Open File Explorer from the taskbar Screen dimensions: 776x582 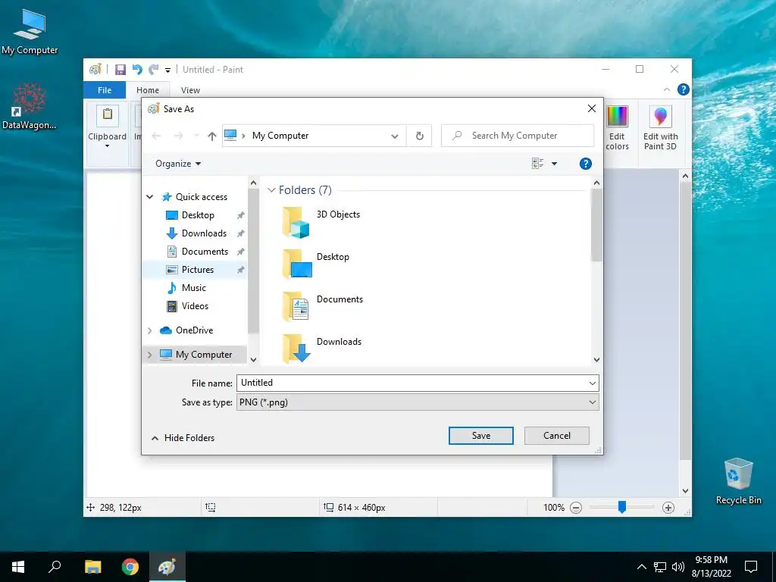click(x=92, y=567)
